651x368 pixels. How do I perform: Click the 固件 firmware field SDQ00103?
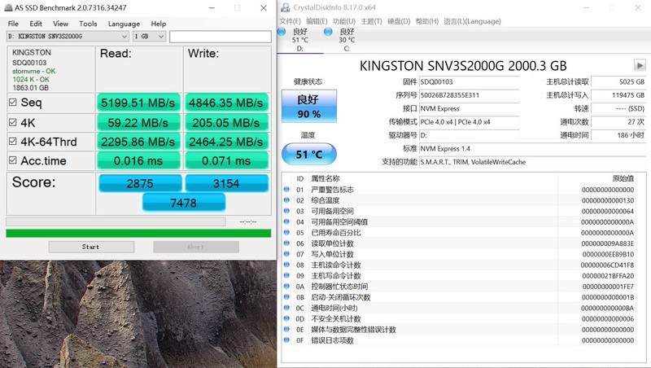point(470,82)
